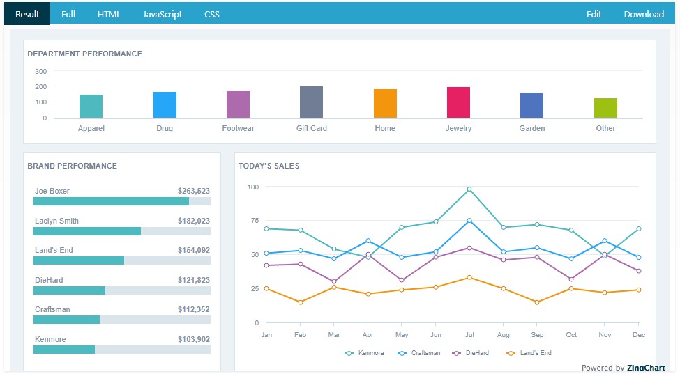Open the Full tab
The image size is (680, 374).
pyautogui.click(x=68, y=14)
